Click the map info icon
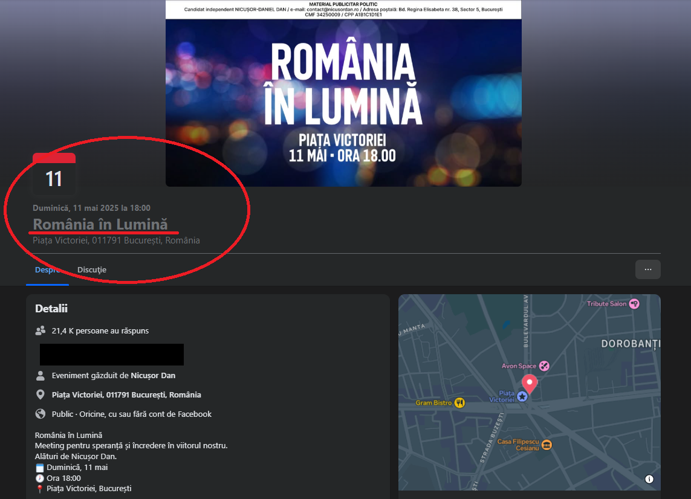This screenshot has width=691, height=499. 649,479
